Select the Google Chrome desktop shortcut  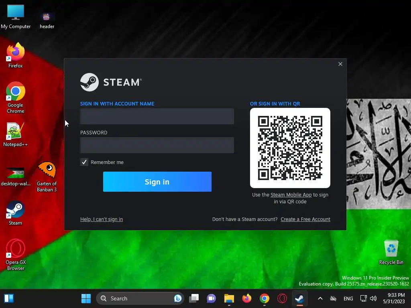pos(16,97)
